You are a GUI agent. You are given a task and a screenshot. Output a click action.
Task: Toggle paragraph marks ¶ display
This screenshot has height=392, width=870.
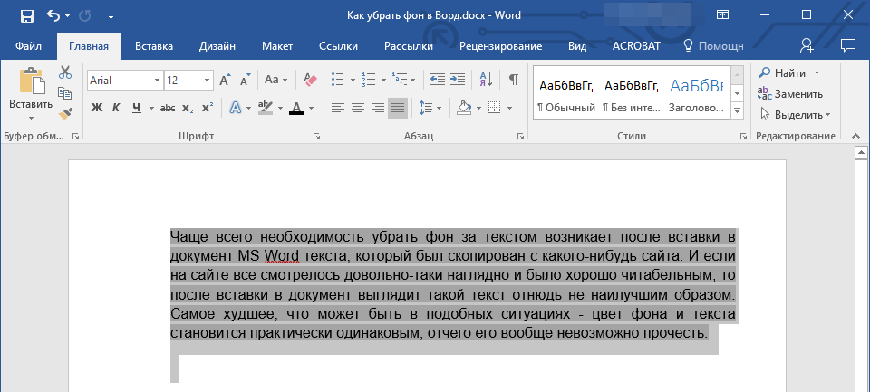(514, 80)
